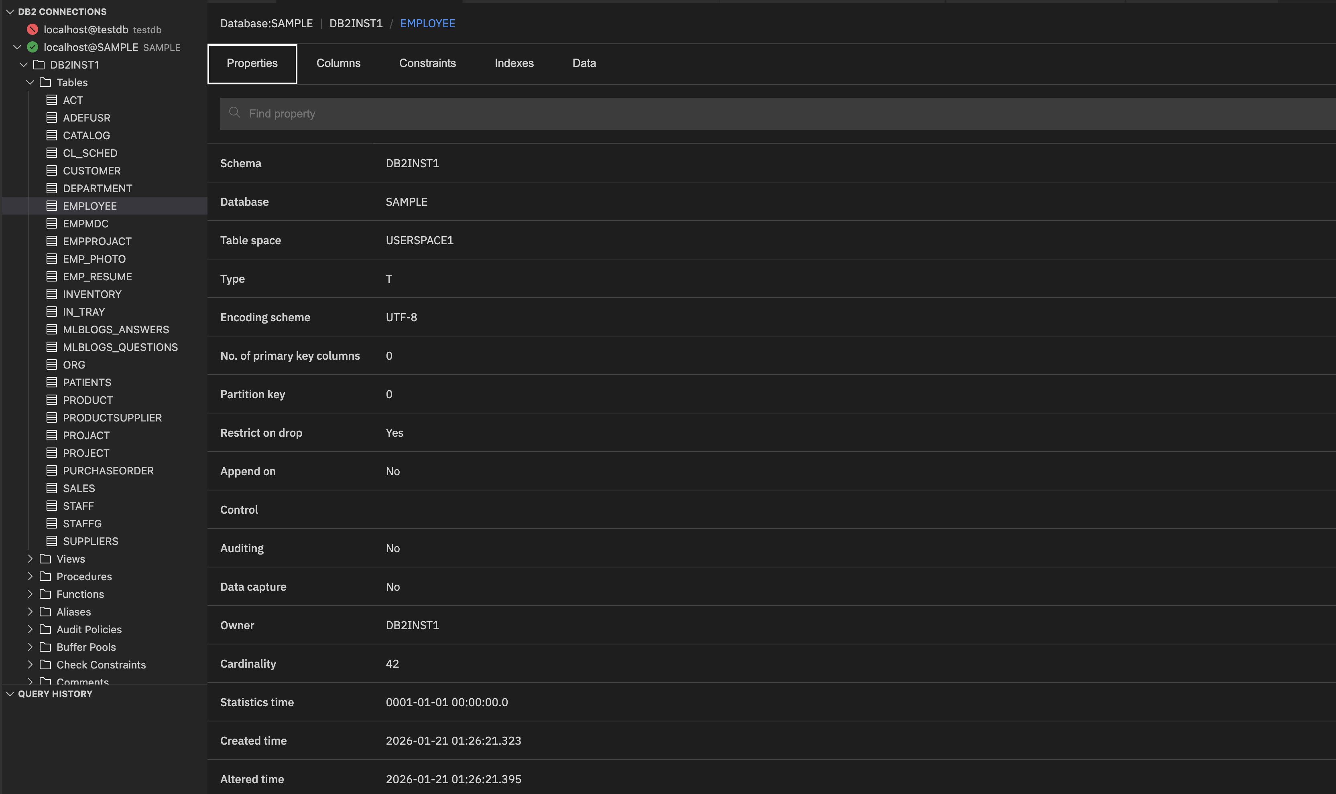The width and height of the screenshot is (1336, 794).
Task: Expand the Procedures section
Action: (x=31, y=576)
